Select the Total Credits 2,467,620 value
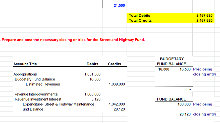 [x=204, y=20]
